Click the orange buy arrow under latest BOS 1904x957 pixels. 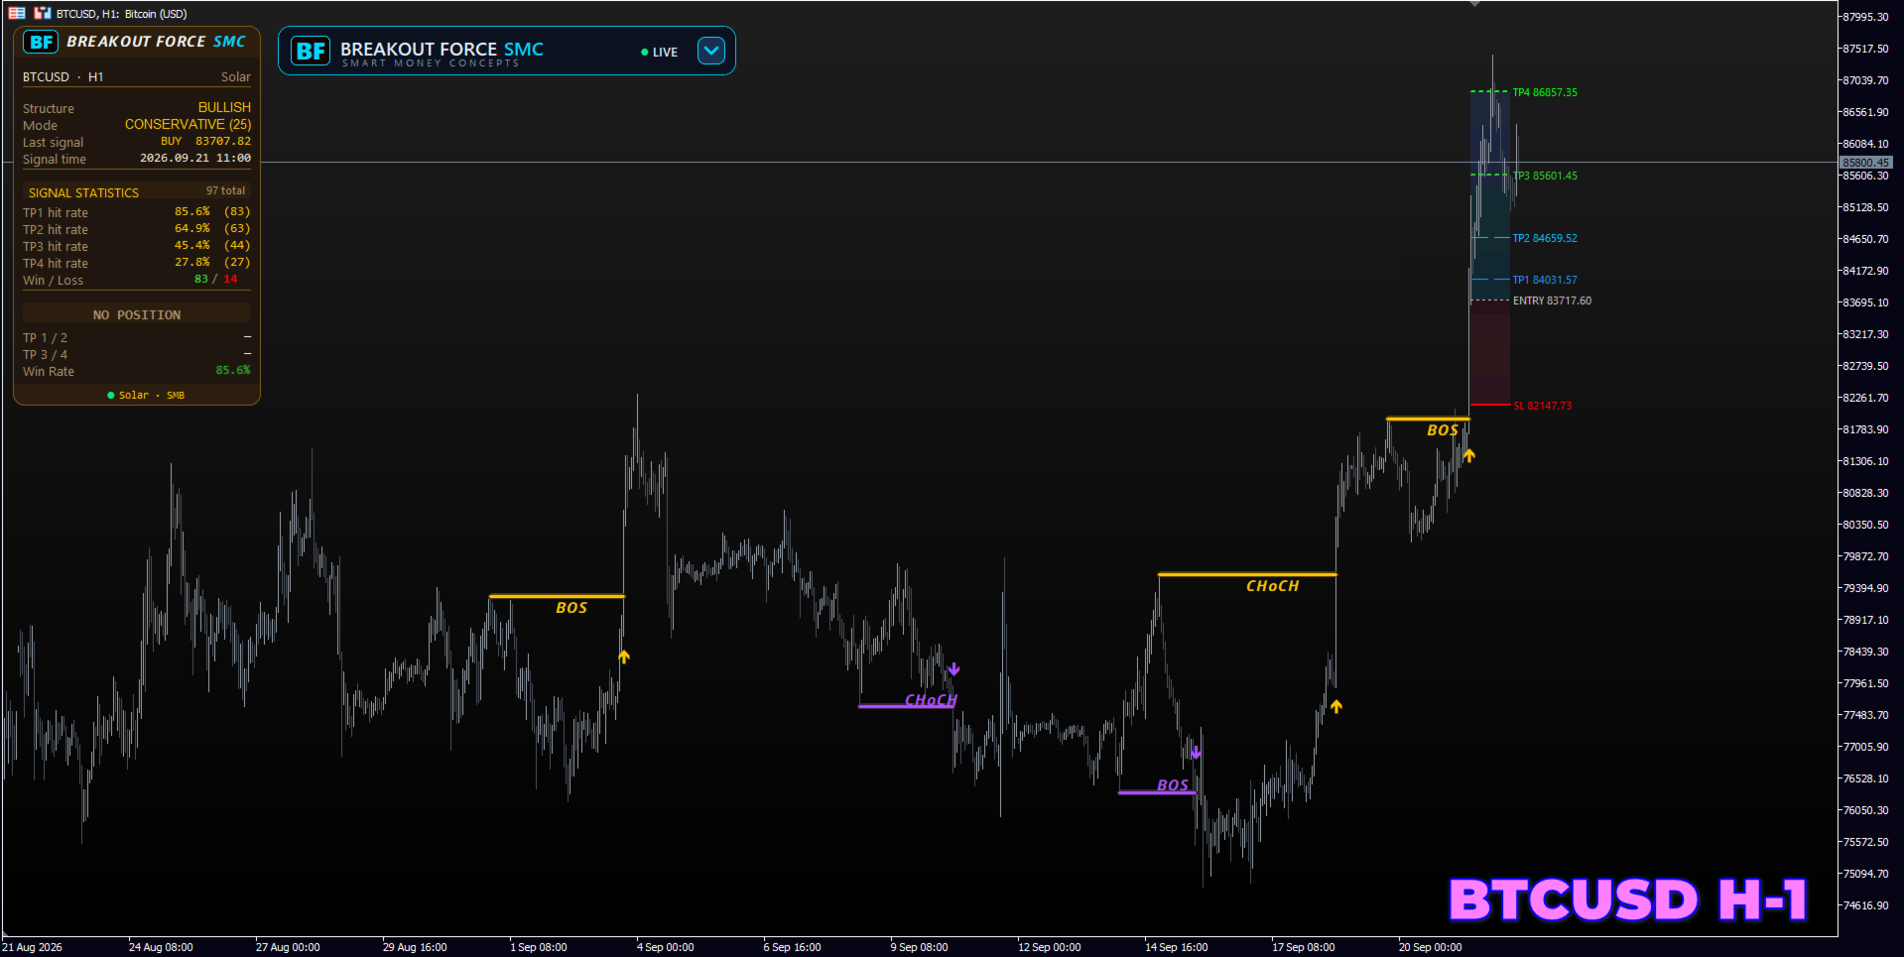[1469, 455]
